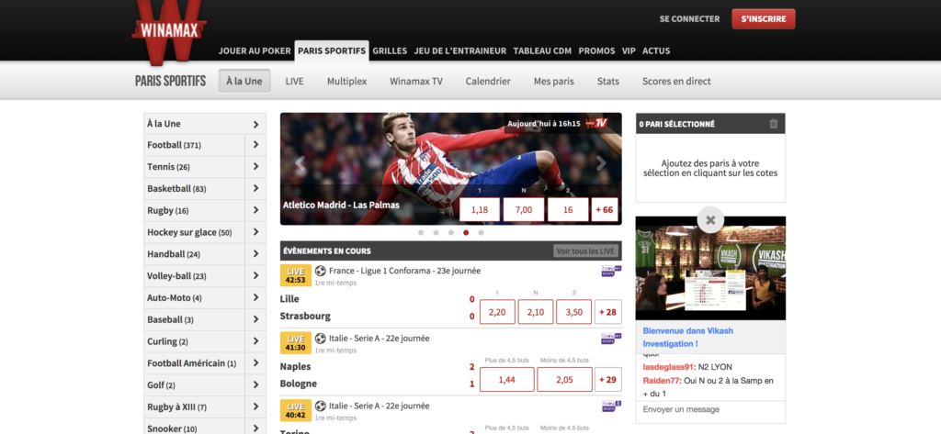Expand the À la Une category

click(255, 124)
